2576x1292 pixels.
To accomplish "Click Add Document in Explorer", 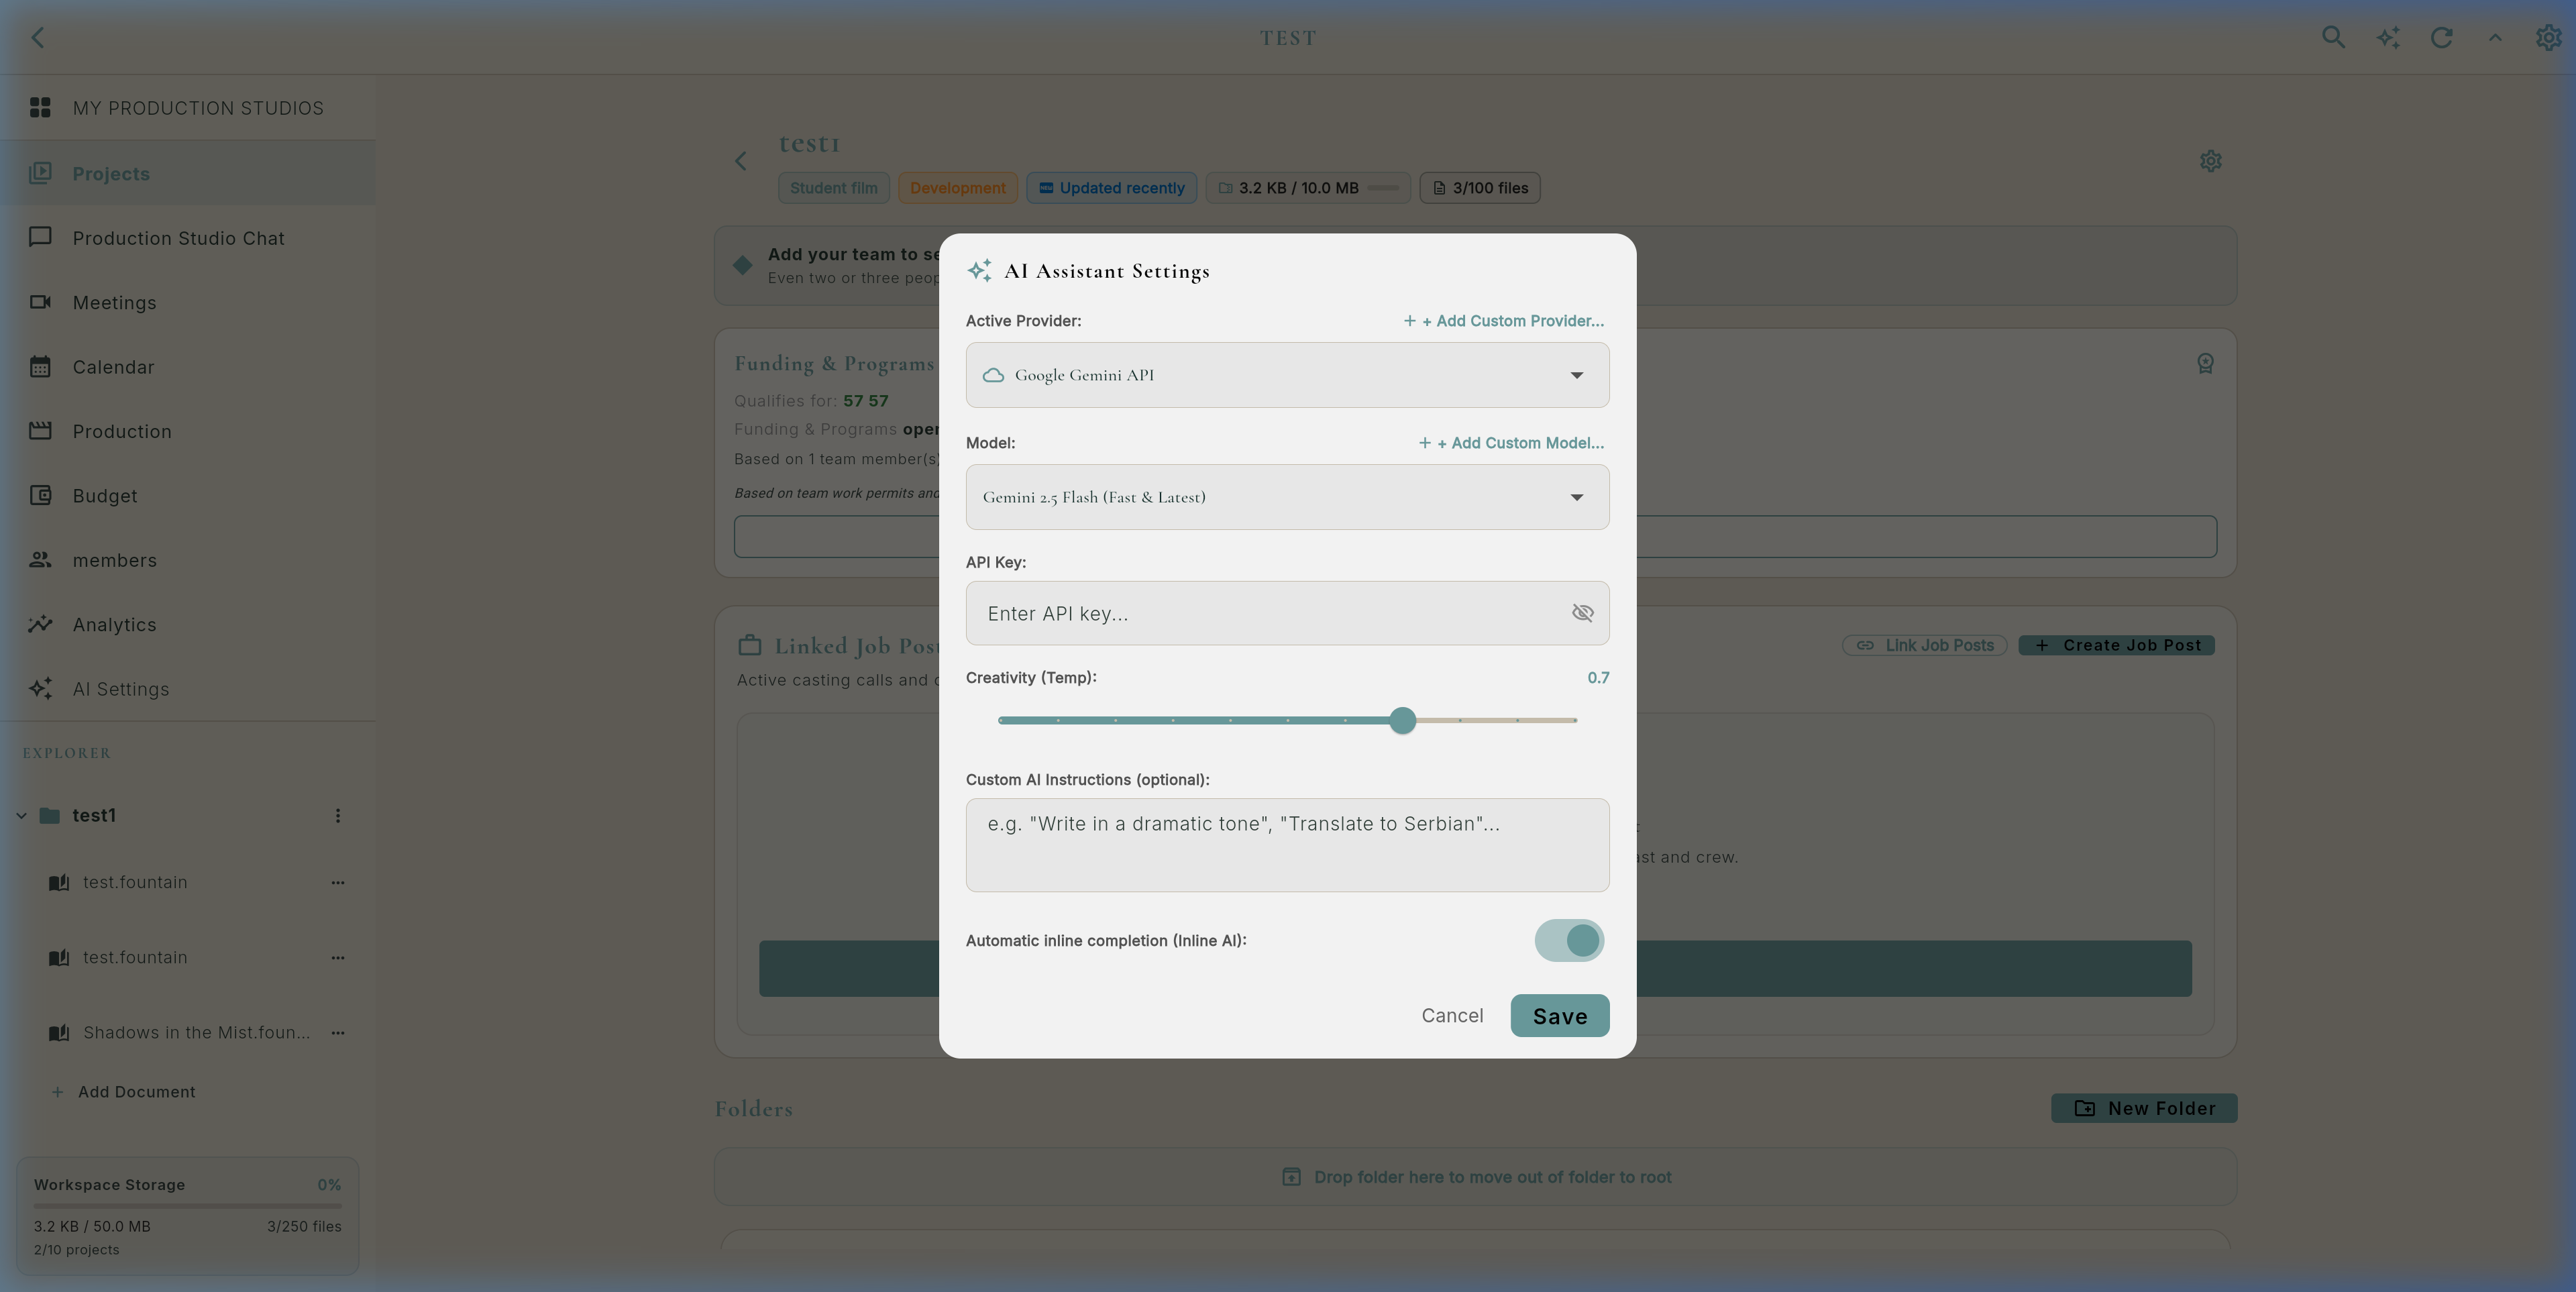I will click(x=124, y=1092).
